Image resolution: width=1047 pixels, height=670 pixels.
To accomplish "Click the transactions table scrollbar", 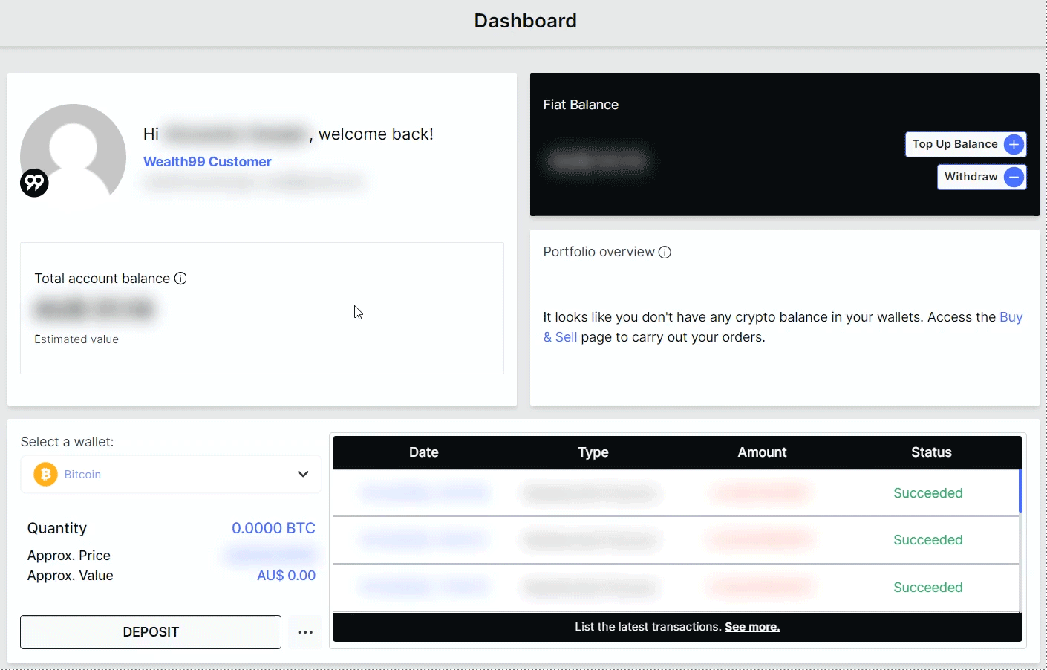I will (1020, 491).
